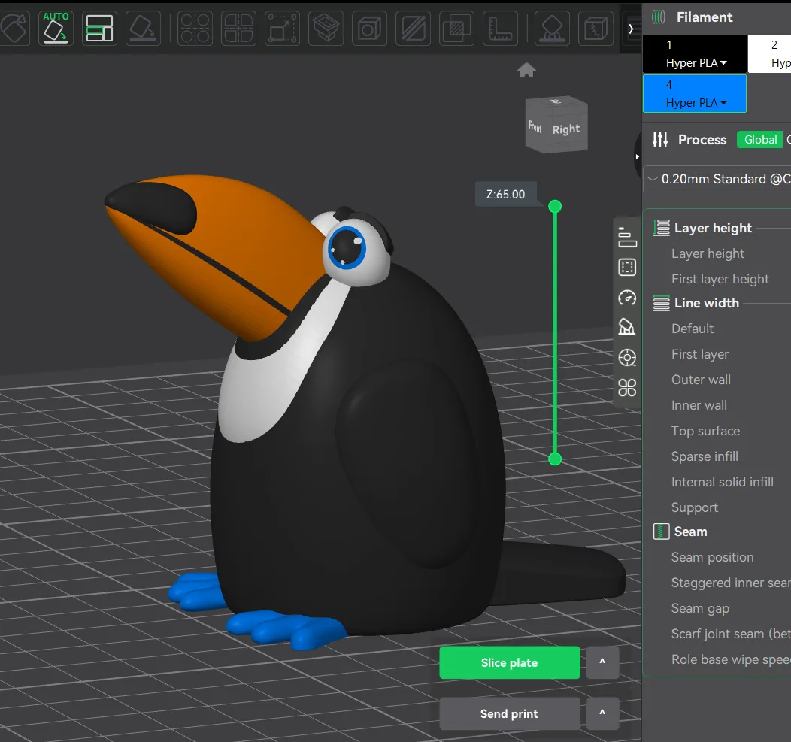This screenshot has width=791, height=742.
Task: Click the Internal solid infill setting
Action: (x=722, y=482)
